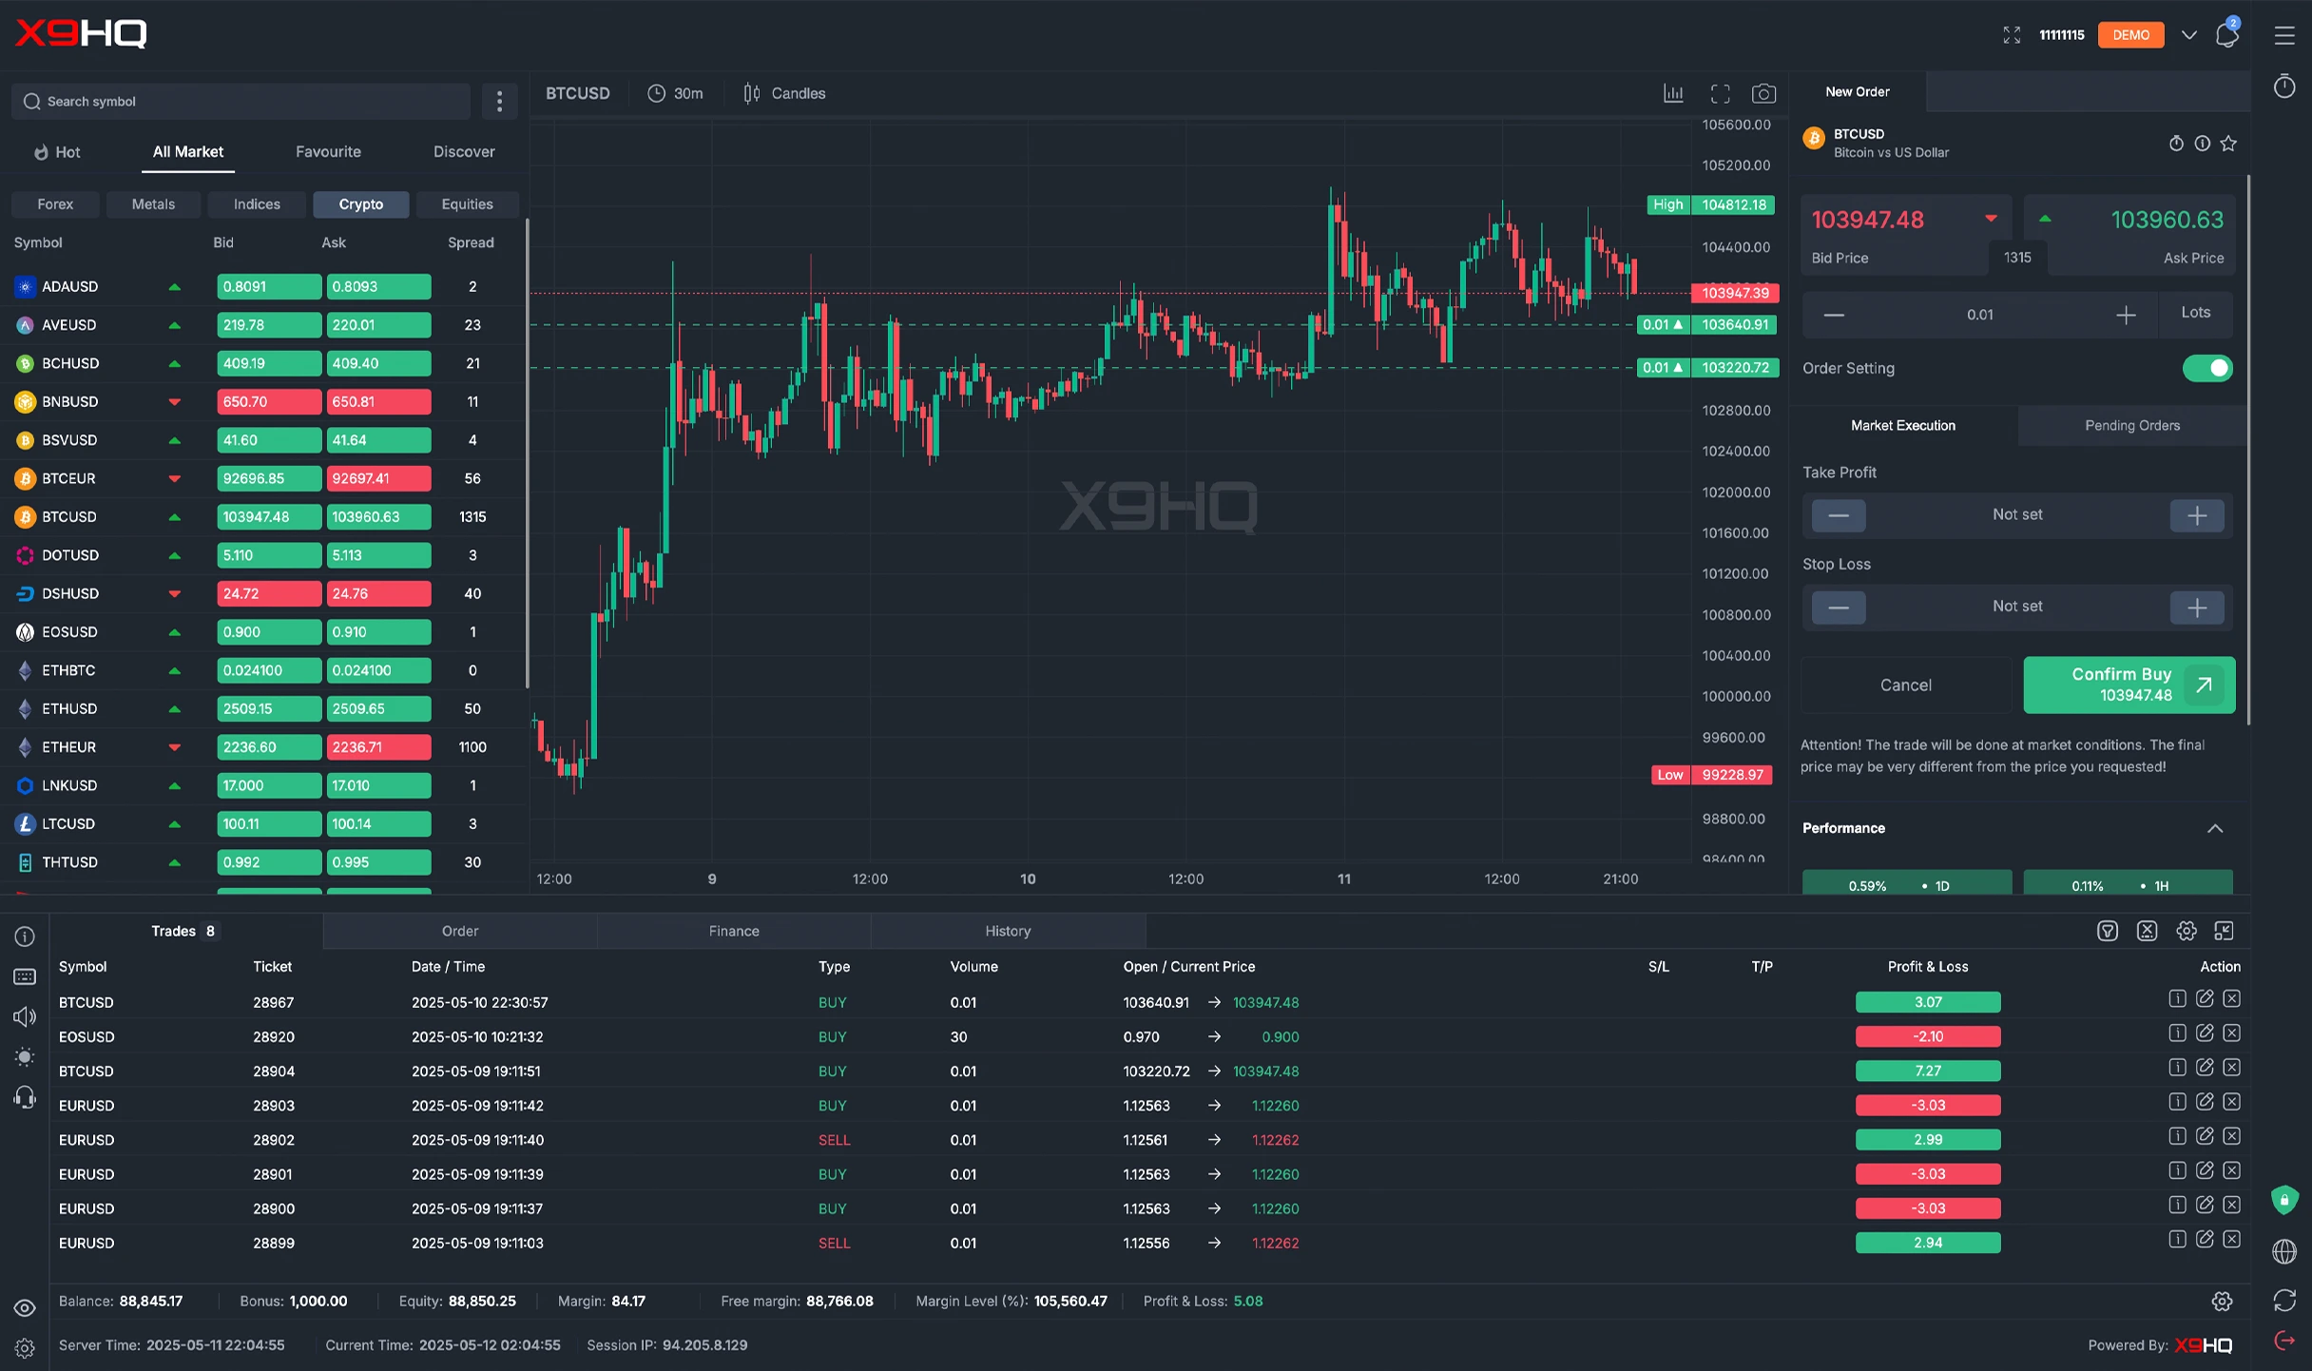
Task: Add BTCUSD to favourites with star icon
Action: tap(2228, 144)
